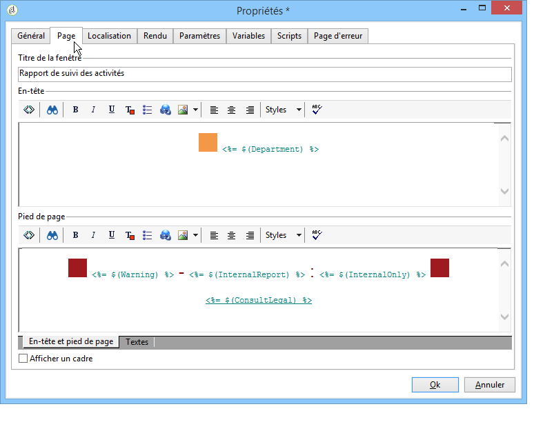Click the up scroll arrow in Pied de page editor
Screen dimensions: 554x431
point(504,264)
